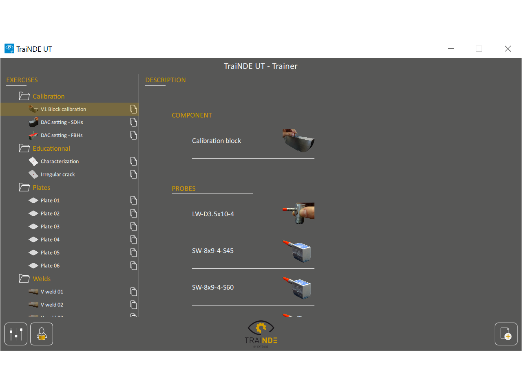Open the user manual reader button

click(x=42, y=334)
